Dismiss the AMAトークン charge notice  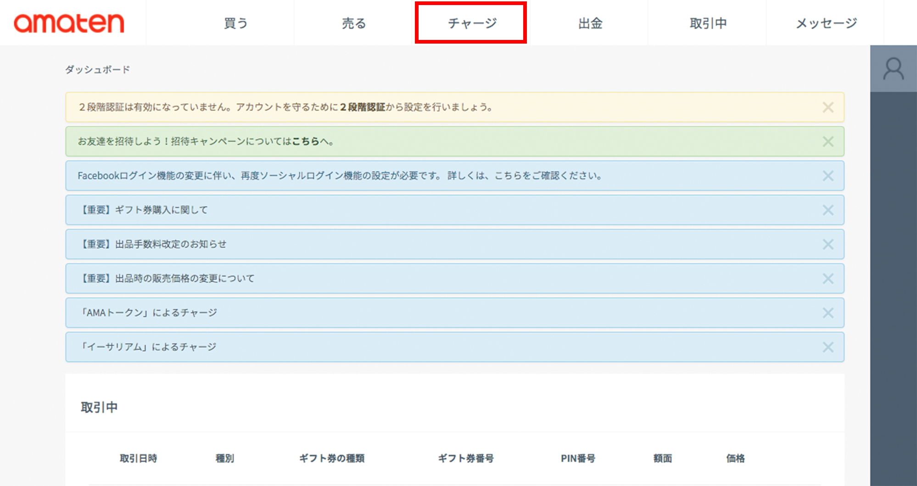pos(828,313)
